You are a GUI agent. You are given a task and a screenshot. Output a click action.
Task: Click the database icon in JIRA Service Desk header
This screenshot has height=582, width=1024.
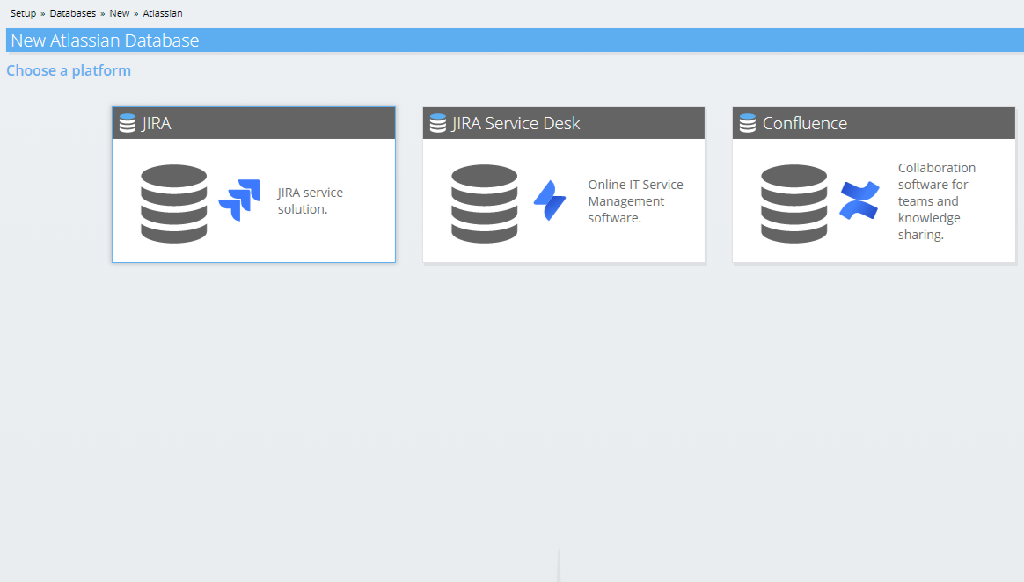(436, 122)
